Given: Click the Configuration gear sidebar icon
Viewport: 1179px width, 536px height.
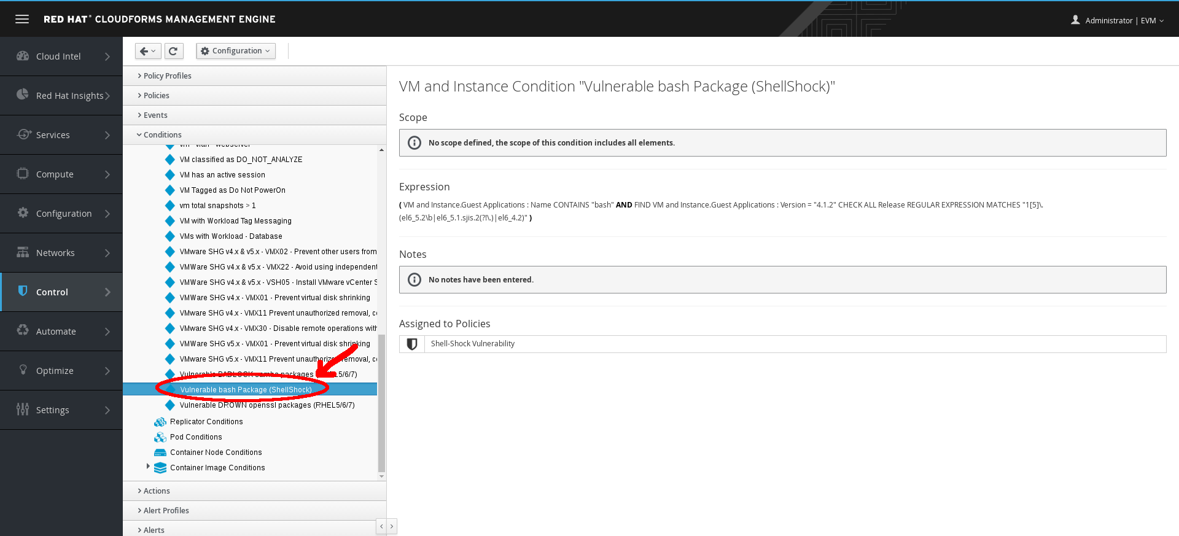Looking at the screenshot, I should [23, 212].
